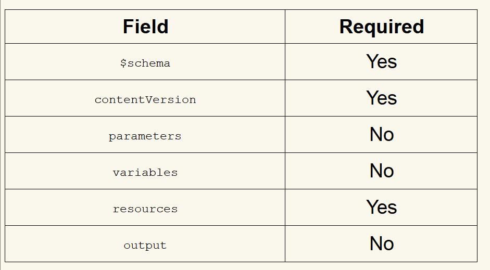This screenshot has height=270, width=490.
Task: Click the Yes value beside $schema
Action: tap(381, 61)
